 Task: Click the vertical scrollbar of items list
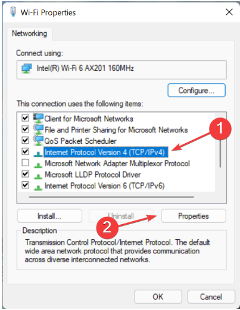tap(220, 152)
